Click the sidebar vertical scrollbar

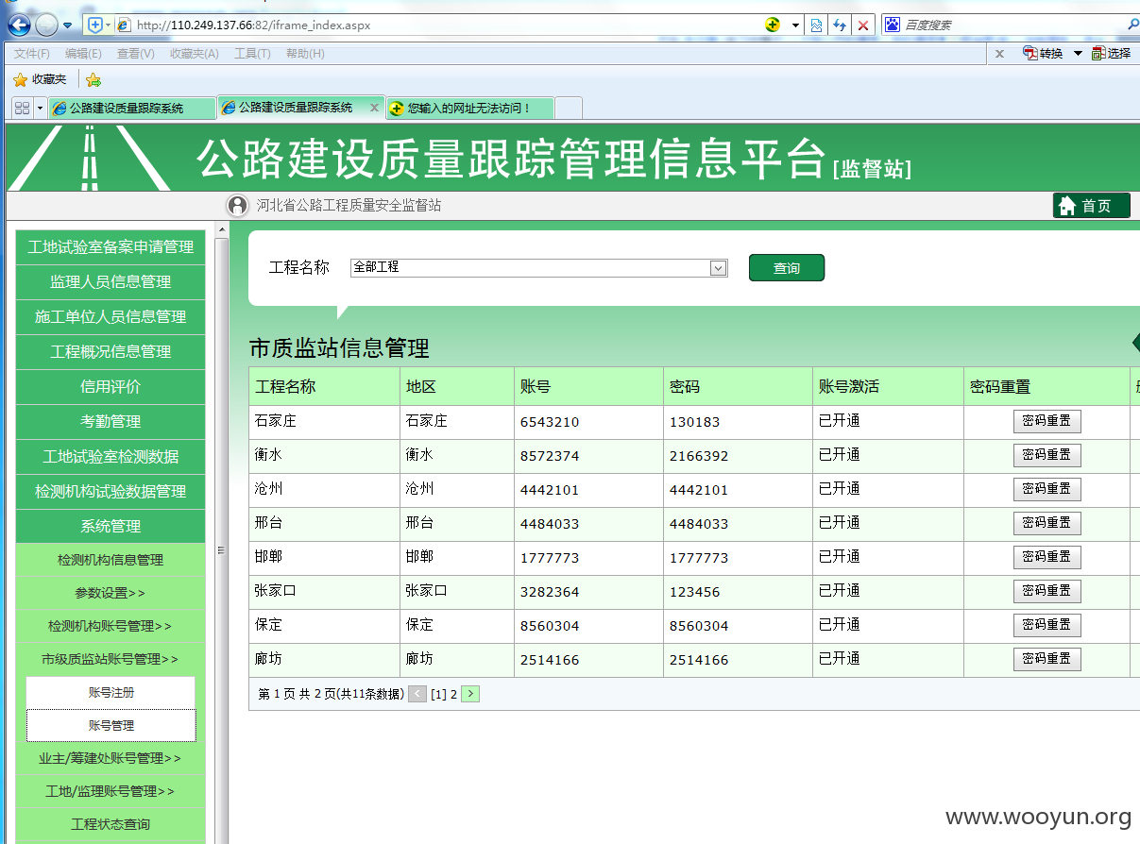[x=222, y=533]
